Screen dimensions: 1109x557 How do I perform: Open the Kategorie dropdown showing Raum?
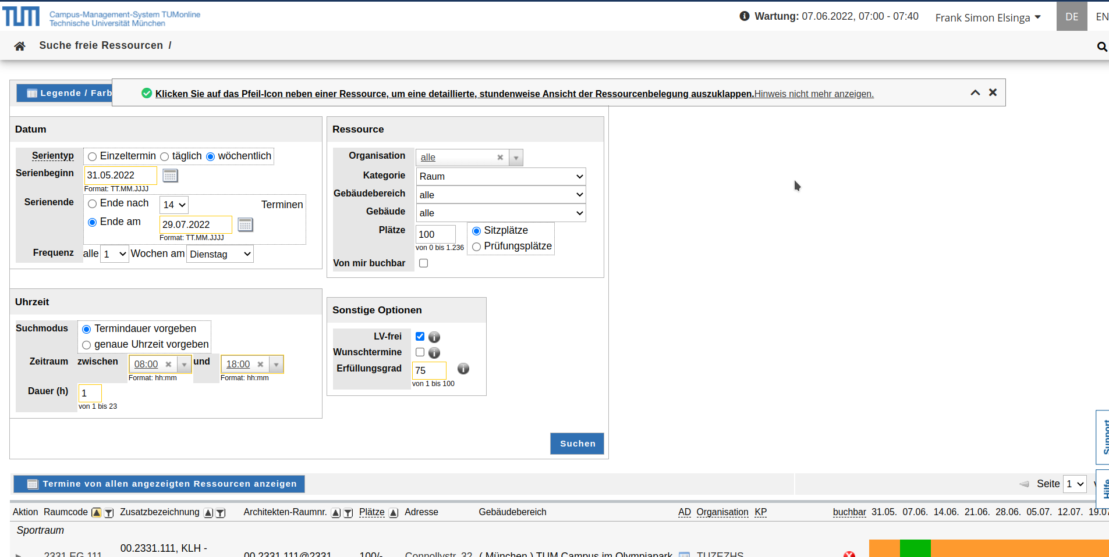(501, 177)
